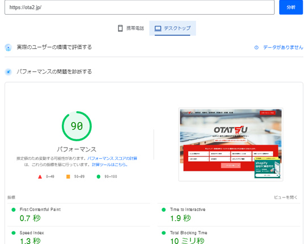
Task: Click the green dot beside First Contentful Paint
Action: 14,209
